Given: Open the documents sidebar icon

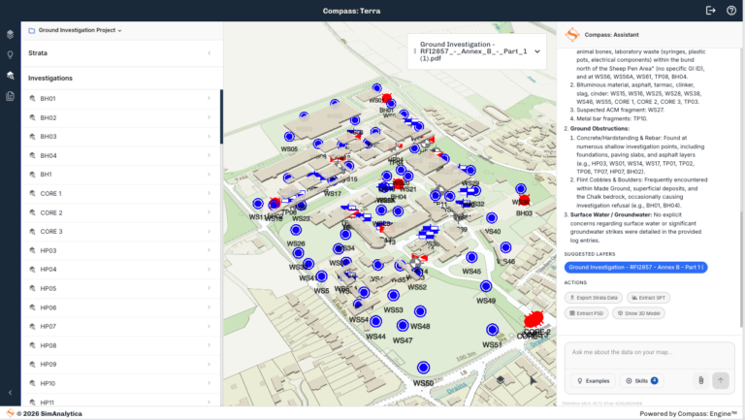Looking at the screenshot, I should point(10,96).
